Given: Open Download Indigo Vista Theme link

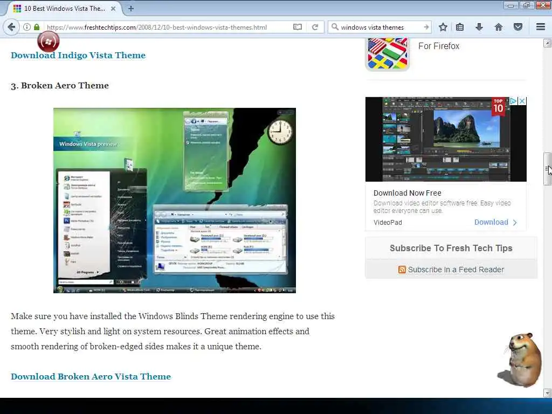Looking at the screenshot, I should (78, 56).
